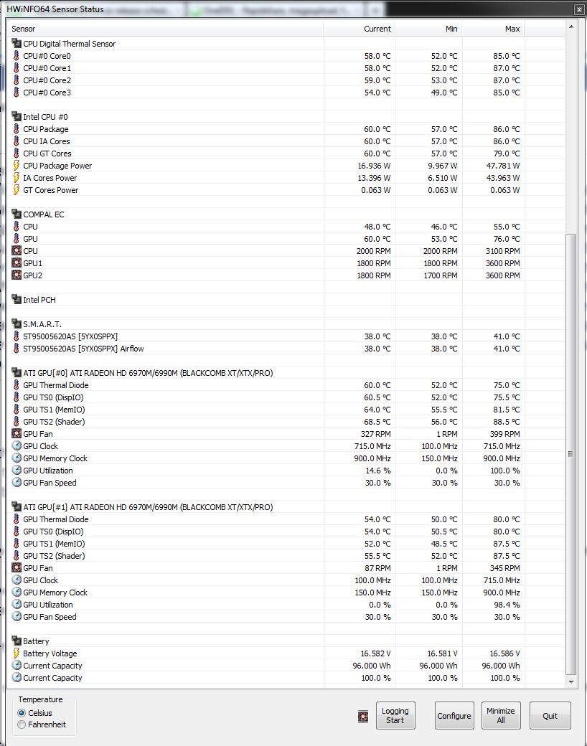The width and height of the screenshot is (587, 746).
Task: Click the Sensor column header
Action: point(166,29)
